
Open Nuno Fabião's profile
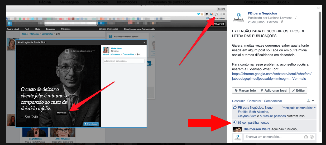[x=255, y=110]
